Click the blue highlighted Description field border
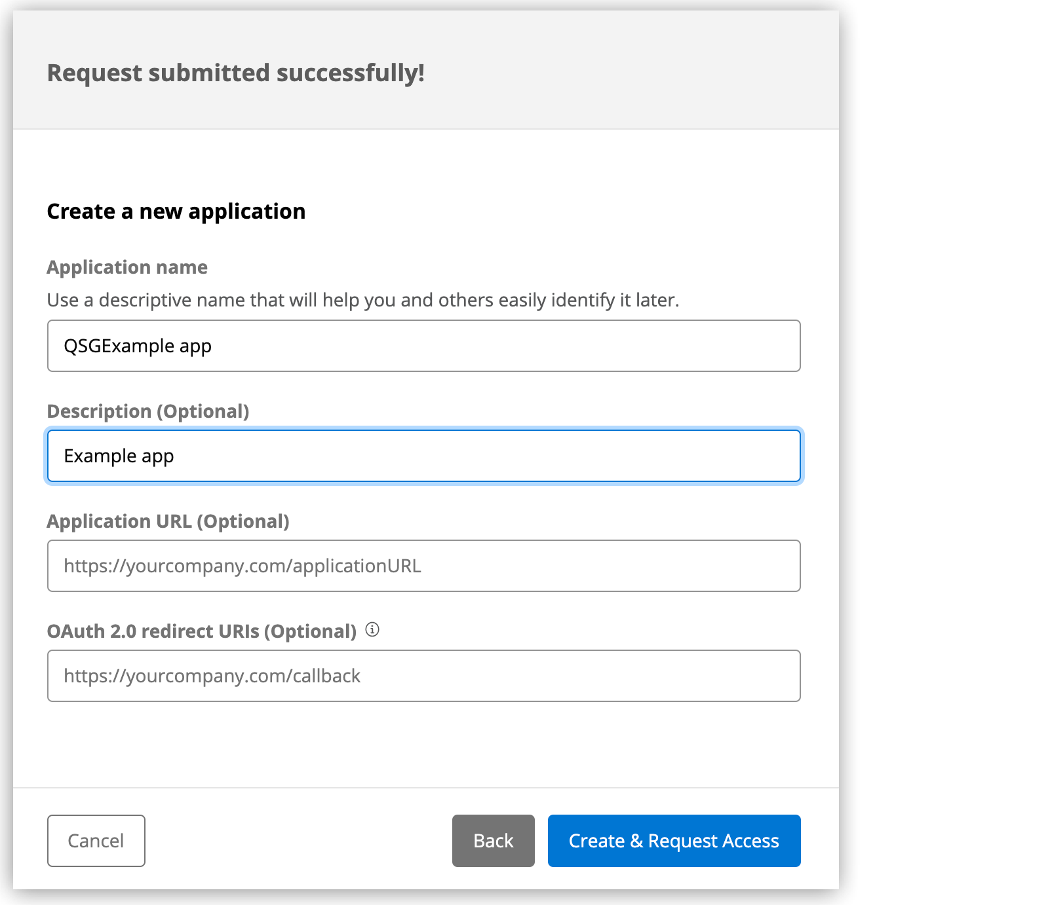1050x905 pixels. click(x=423, y=430)
